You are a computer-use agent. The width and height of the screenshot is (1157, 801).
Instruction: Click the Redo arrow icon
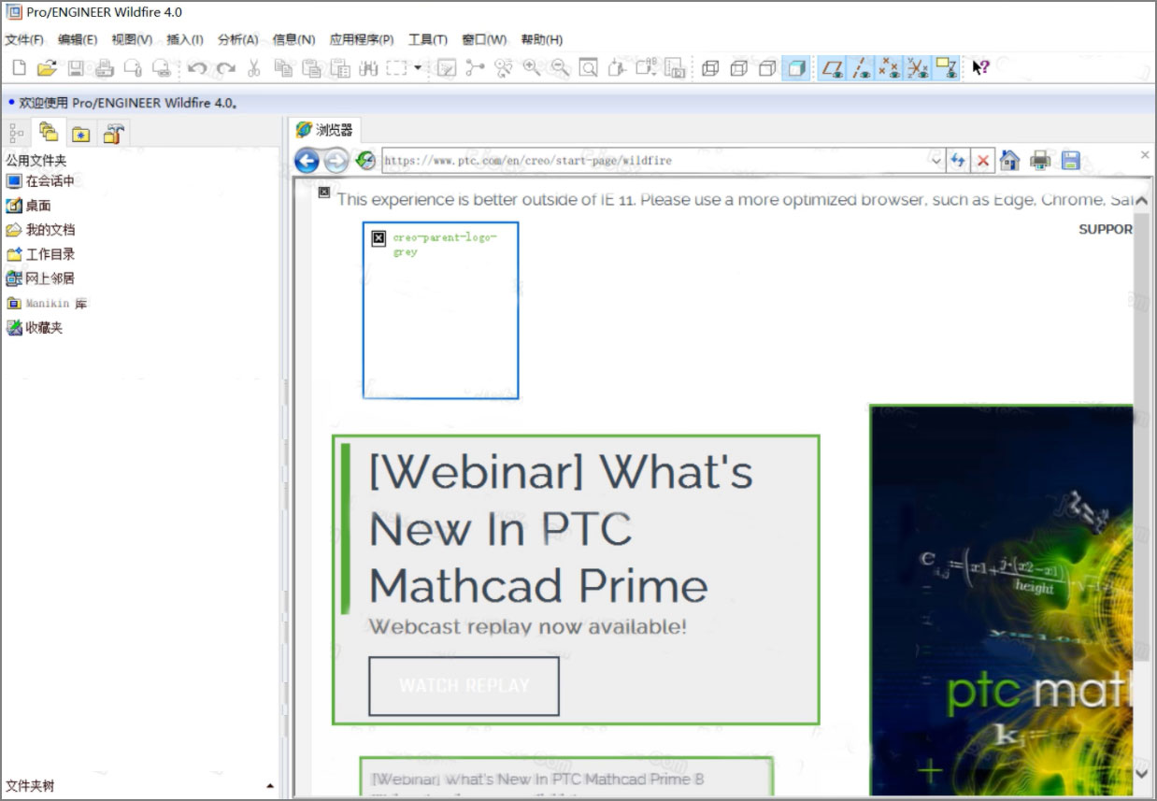226,67
